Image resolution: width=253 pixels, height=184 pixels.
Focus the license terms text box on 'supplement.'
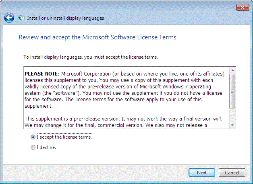tap(39, 106)
